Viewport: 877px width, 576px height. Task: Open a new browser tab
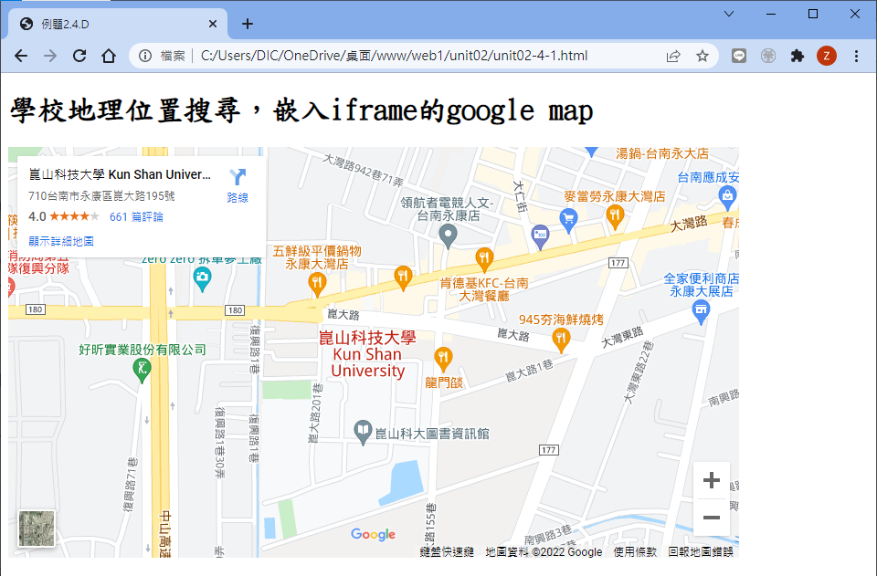tap(248, 24)
